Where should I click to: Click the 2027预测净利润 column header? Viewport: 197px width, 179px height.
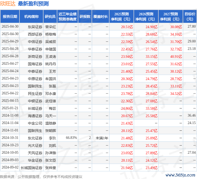pos(171,17)
